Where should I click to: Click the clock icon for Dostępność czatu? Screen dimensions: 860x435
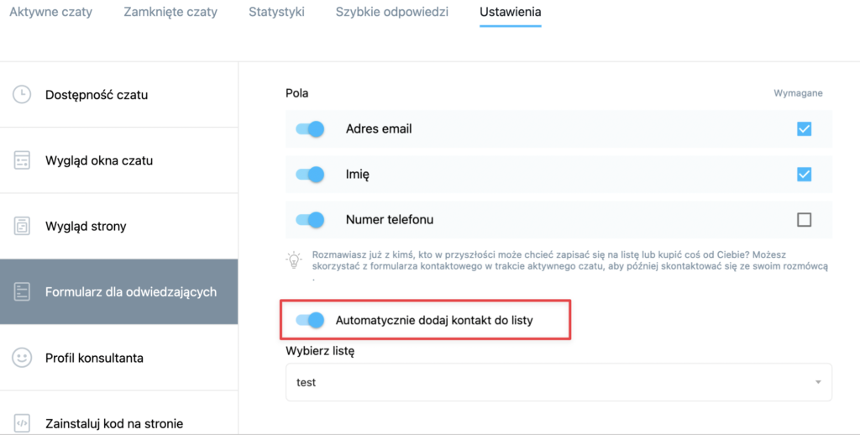22,94
